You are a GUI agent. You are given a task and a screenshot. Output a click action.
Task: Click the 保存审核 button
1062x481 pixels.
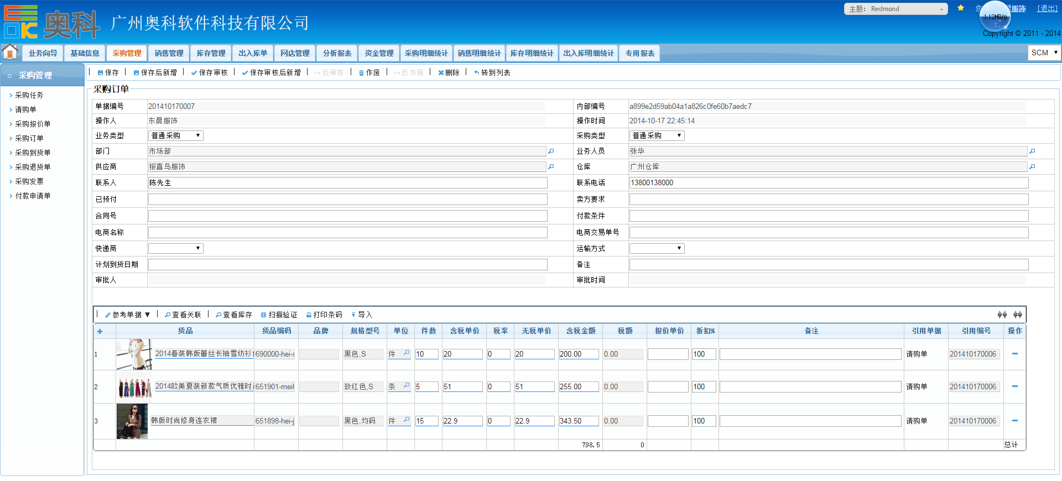210,72
